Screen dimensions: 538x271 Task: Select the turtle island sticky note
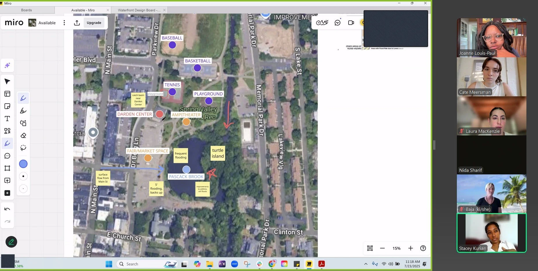click(x=218, y=153)
